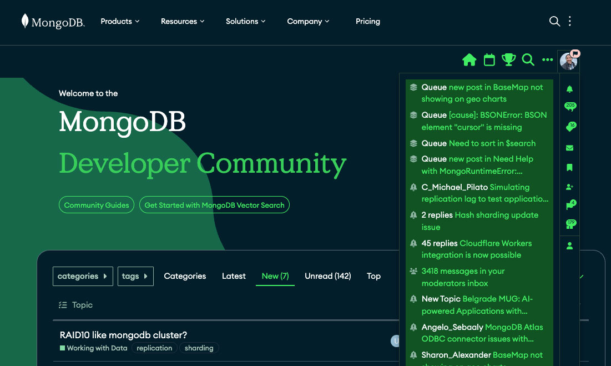Click the sharding tag

[x=199, y=348]
